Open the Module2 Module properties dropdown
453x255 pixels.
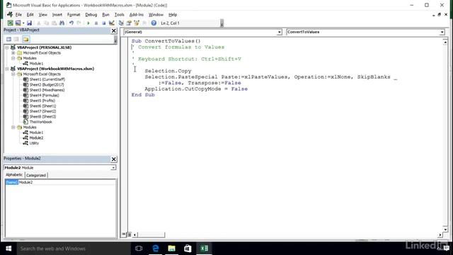113,168
